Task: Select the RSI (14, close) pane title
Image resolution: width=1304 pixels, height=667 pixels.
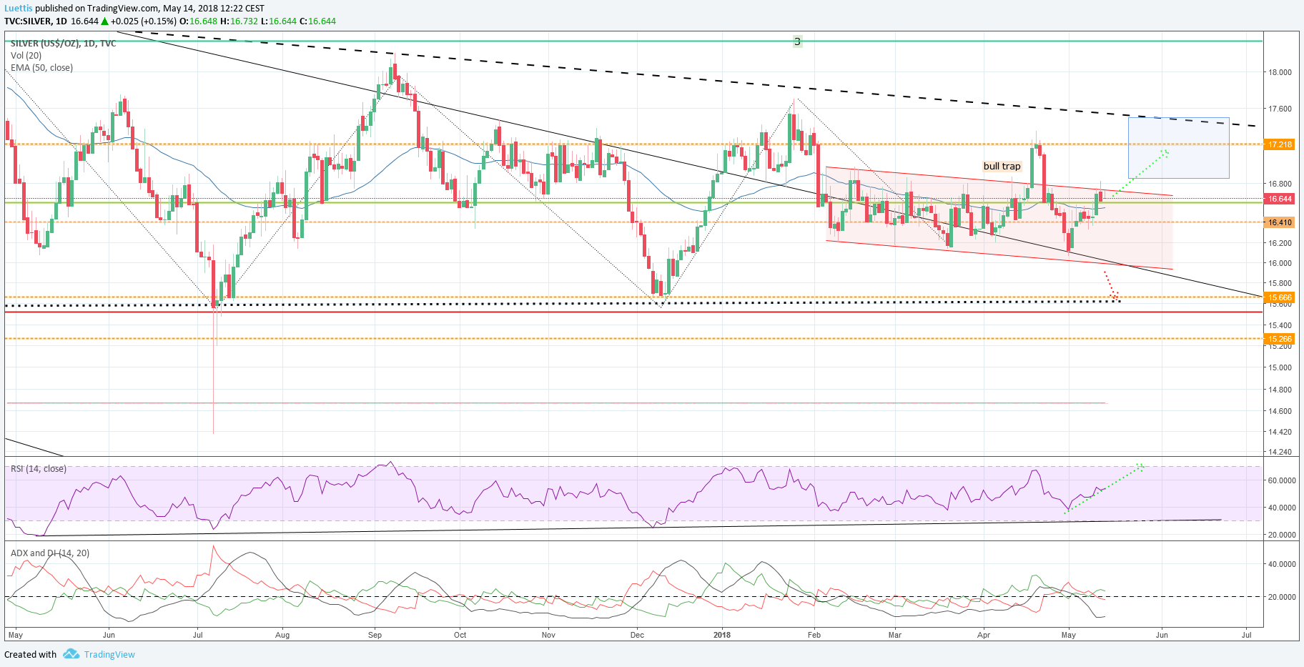Action: coord(39,469)
